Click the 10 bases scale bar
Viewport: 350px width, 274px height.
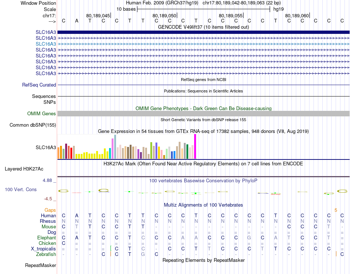tap(204, 9)
